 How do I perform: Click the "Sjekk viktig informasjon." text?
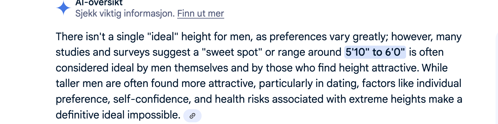(x=125, y=13)
